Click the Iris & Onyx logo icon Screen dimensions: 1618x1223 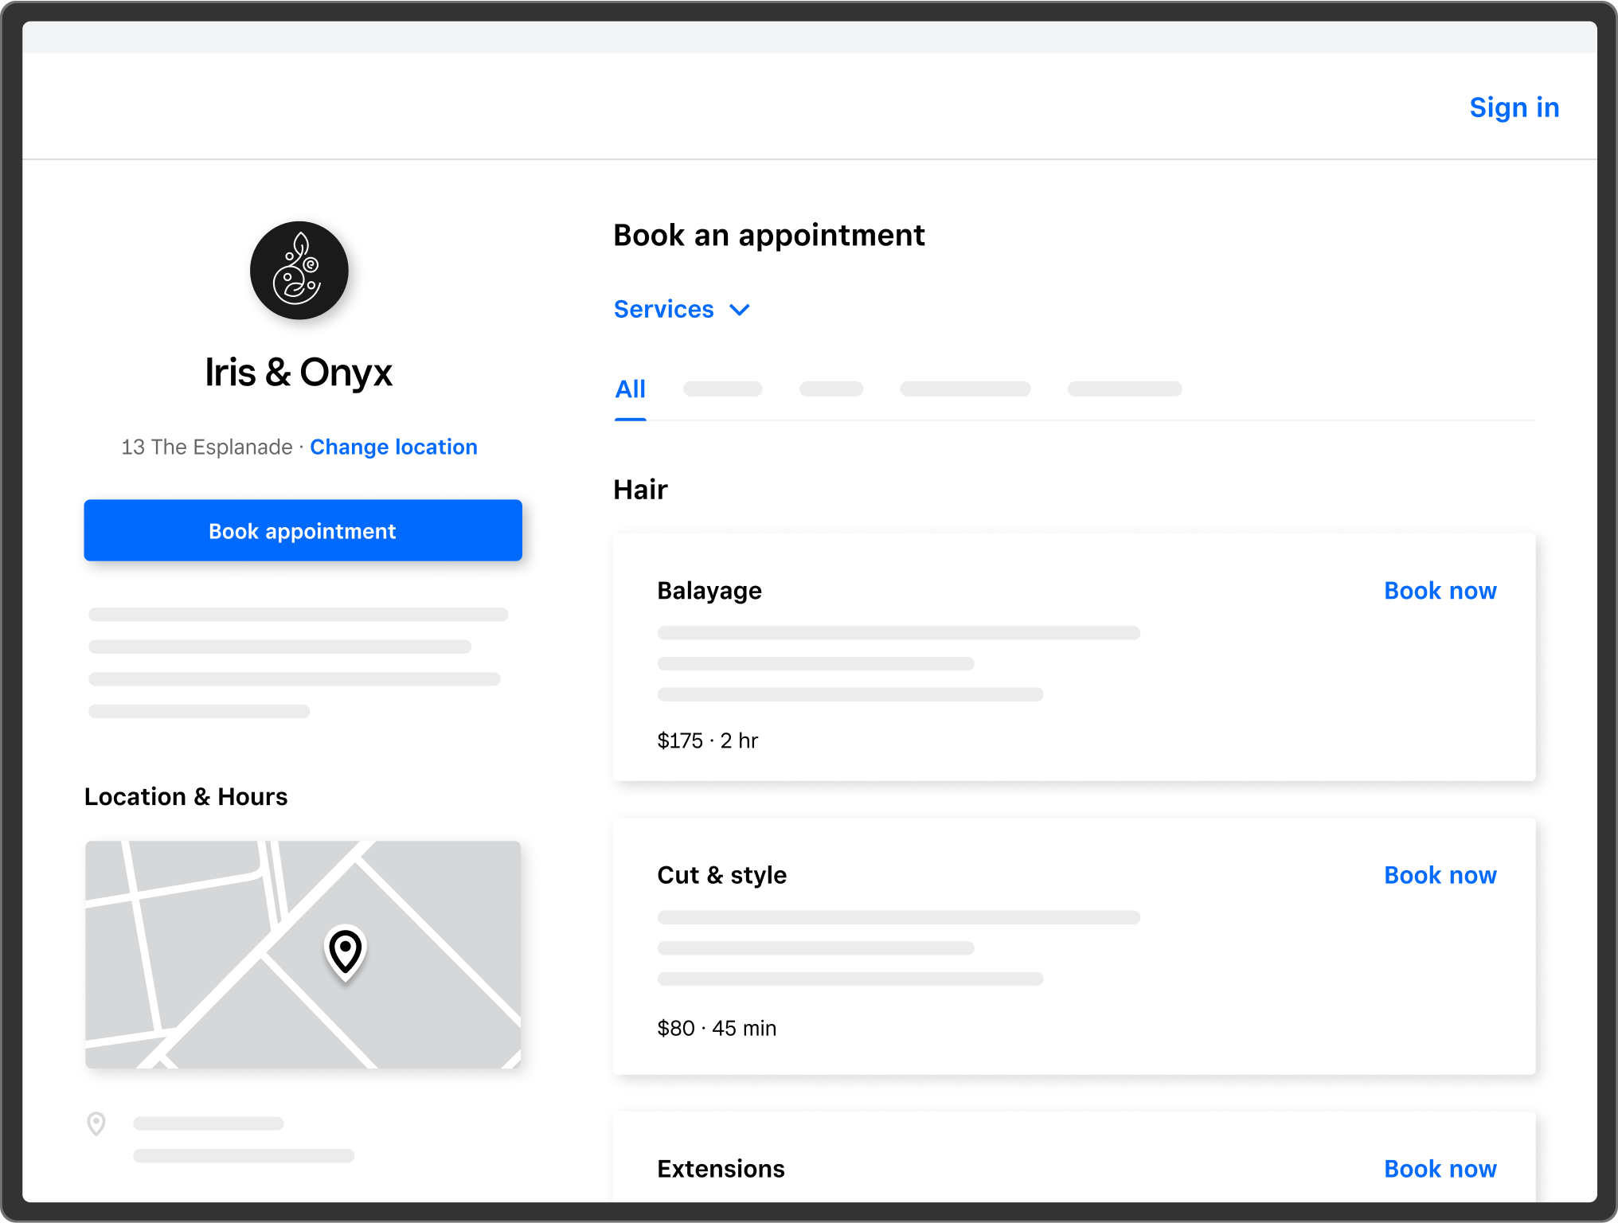pos(299,271)
